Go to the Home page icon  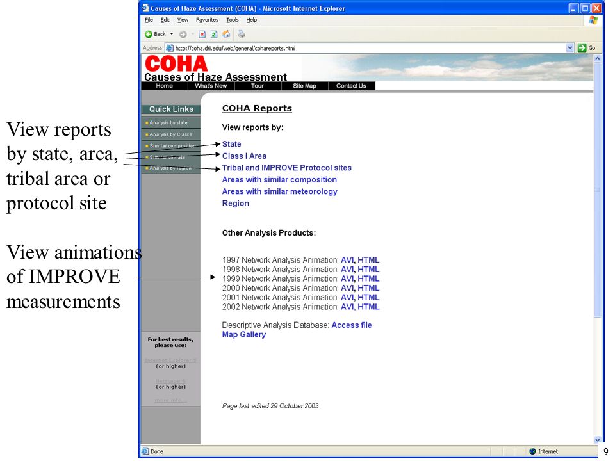226,34
